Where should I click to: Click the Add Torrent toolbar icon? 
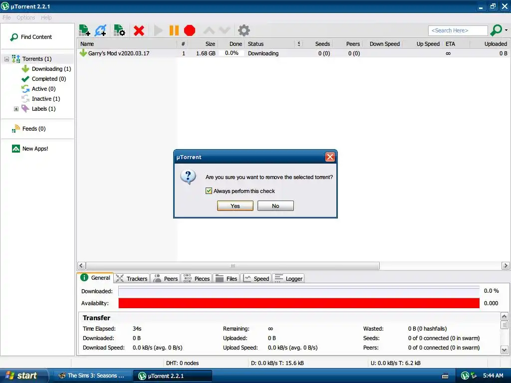tap(84, 30)
